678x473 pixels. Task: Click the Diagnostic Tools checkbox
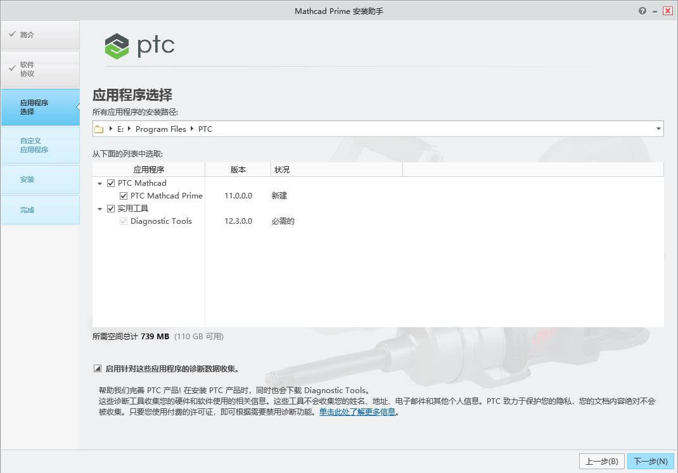(123, 221)
